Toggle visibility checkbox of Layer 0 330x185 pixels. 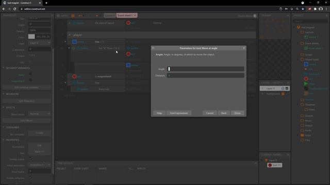coord(287,88)
